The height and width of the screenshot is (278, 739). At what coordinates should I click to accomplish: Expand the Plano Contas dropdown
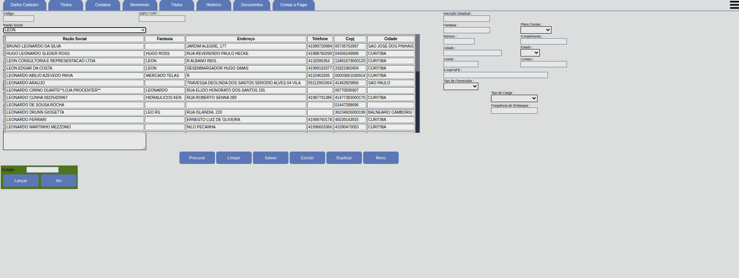coord(536,30)
